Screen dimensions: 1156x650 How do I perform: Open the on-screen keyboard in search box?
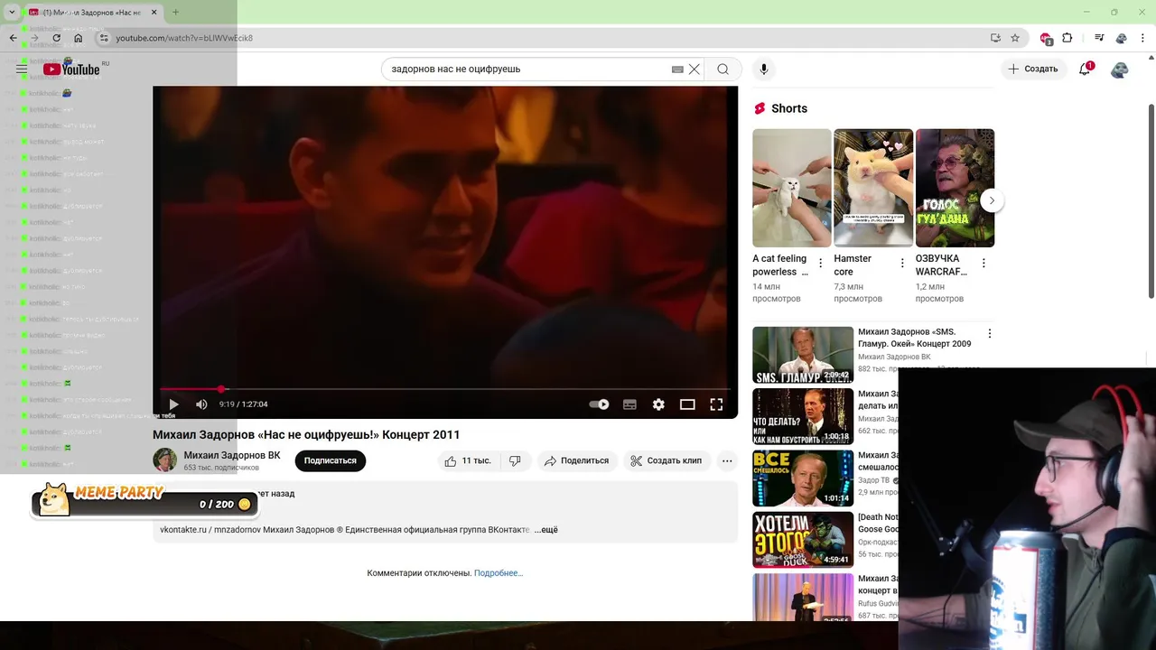tap(677, 70)
